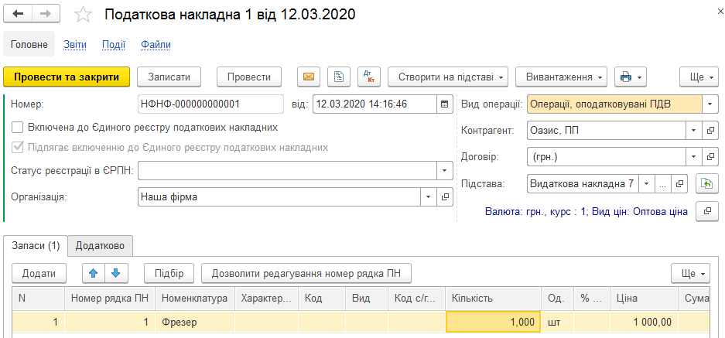
Task: Click the Провести button
Action: click(248, 77)
